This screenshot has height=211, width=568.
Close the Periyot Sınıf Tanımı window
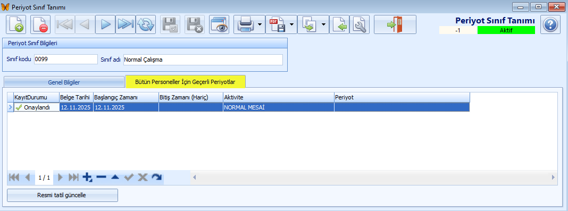[556, 6]
